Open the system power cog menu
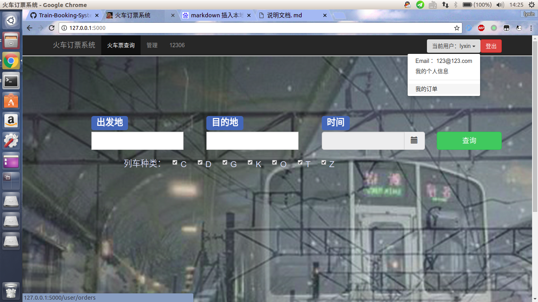The image size is (538, 302). point(532,5)
